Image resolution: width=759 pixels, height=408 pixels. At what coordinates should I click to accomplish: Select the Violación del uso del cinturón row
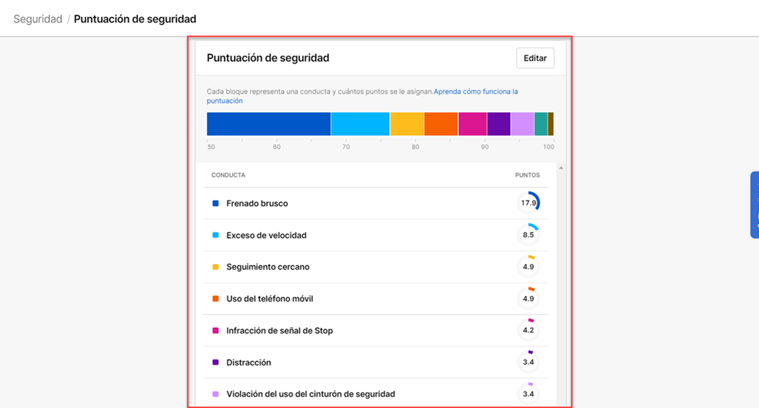click(x=311, y=394)
